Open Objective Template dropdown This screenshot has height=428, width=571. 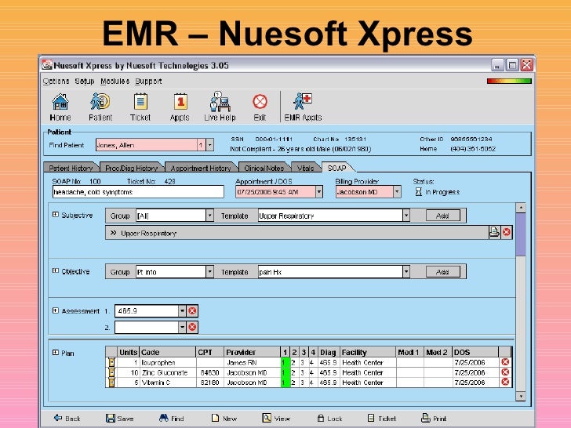pos(406,271)
